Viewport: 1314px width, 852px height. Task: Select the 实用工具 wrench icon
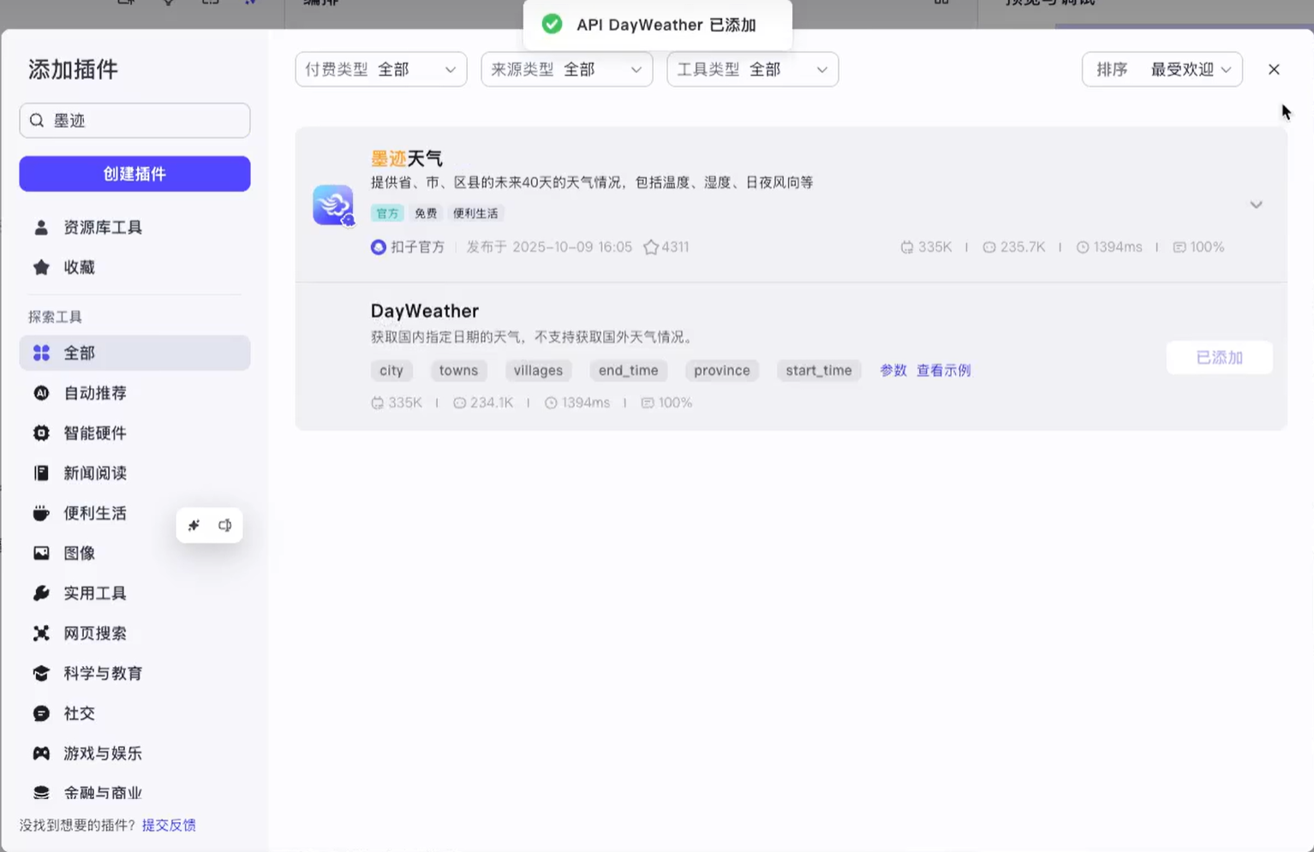click(40, 593)
